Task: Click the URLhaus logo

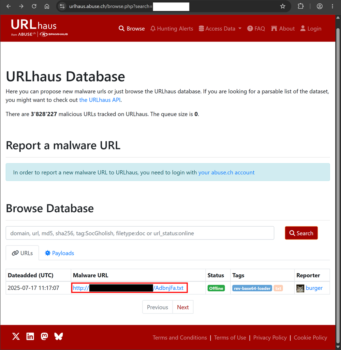Action: [39, 28]
